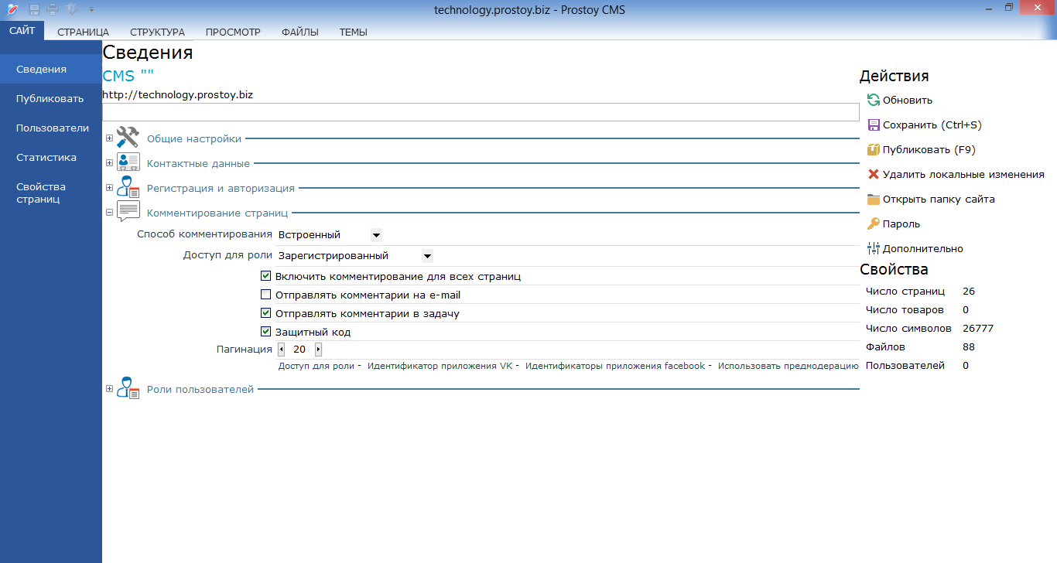The image size is (1057, 563).
Task: Click the print icon in quick access toolbar
Action: pos(53,9)
